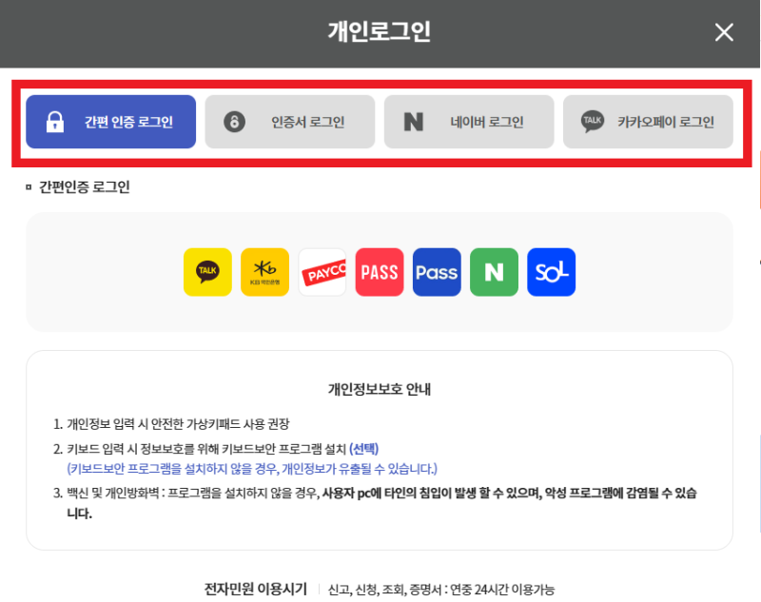Select the PAYCO authentication icon
The image size is (761, 602).
322,272
